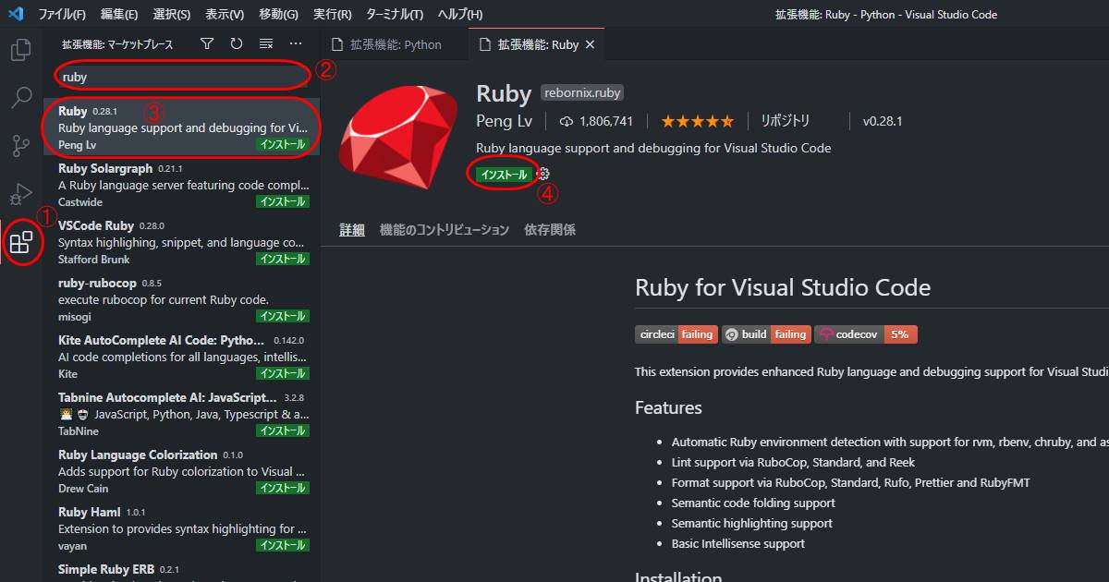The height and width of the screenshot is (582, 1109).
Task: Select Ruby Language Colorization entry
Action: [181, 471]
